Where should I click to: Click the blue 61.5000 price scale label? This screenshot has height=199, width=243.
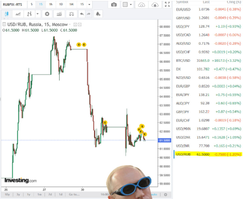(x=164, y=140)
